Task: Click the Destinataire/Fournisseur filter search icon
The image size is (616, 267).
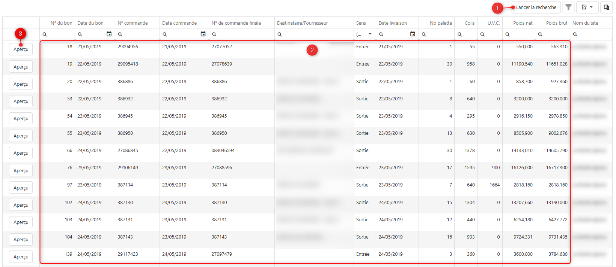Action: point(280,34)
